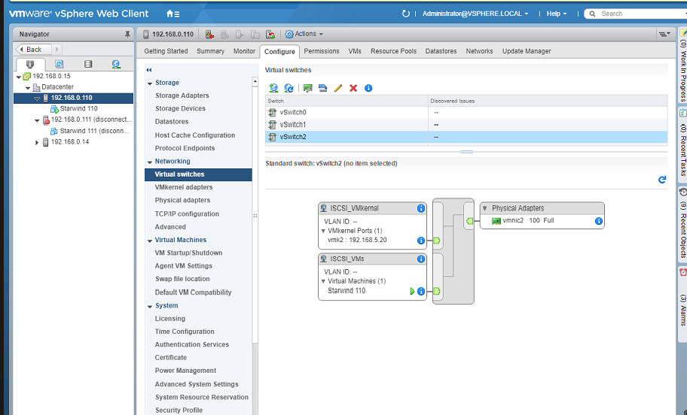Click the refresh icon in the top bar
This screenshot has width=687, height=415.
pyautogui.click(x=406, y=14)
